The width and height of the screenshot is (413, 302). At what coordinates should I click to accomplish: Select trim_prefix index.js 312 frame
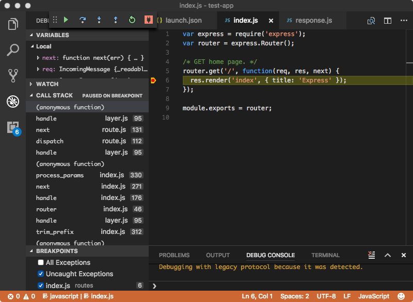87,232
